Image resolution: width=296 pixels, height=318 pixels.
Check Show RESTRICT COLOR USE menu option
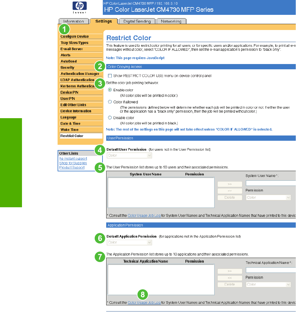110,76
